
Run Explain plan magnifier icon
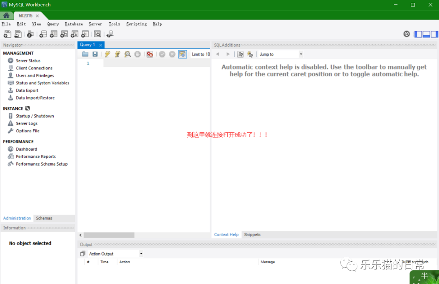[x=128, y=54]
